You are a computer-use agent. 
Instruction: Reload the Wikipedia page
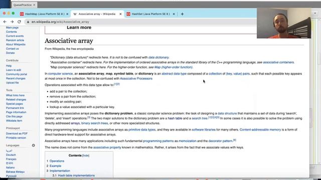[19, 21]
